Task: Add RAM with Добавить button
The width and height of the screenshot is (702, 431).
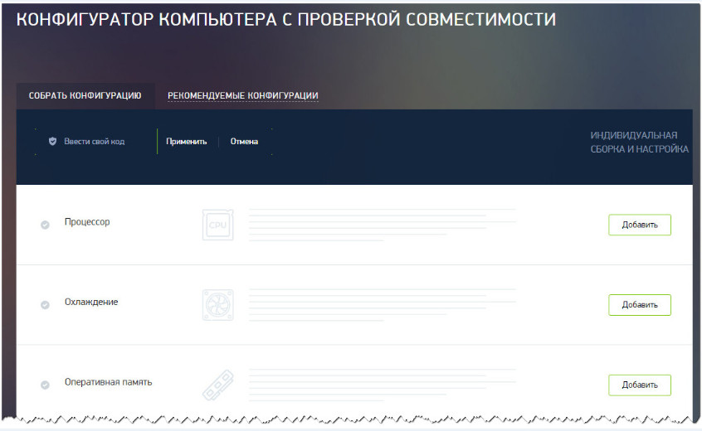Action: click(x=639, y=385)
